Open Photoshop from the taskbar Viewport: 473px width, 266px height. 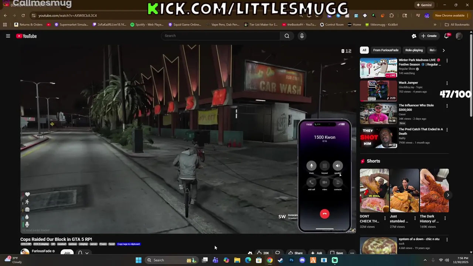[x=292, y=260]
